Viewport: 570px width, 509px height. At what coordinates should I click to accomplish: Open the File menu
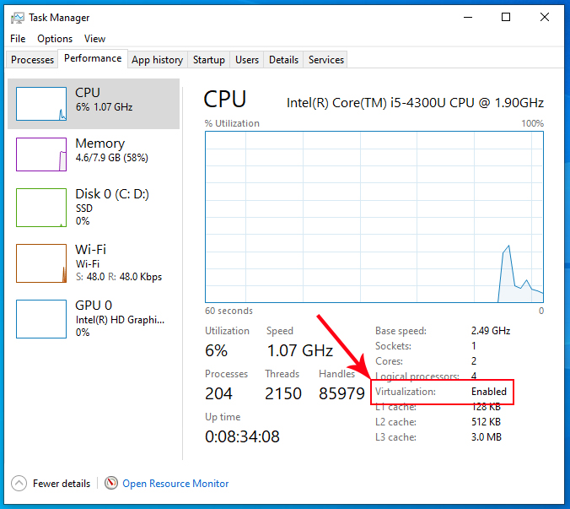coord(18,39)
